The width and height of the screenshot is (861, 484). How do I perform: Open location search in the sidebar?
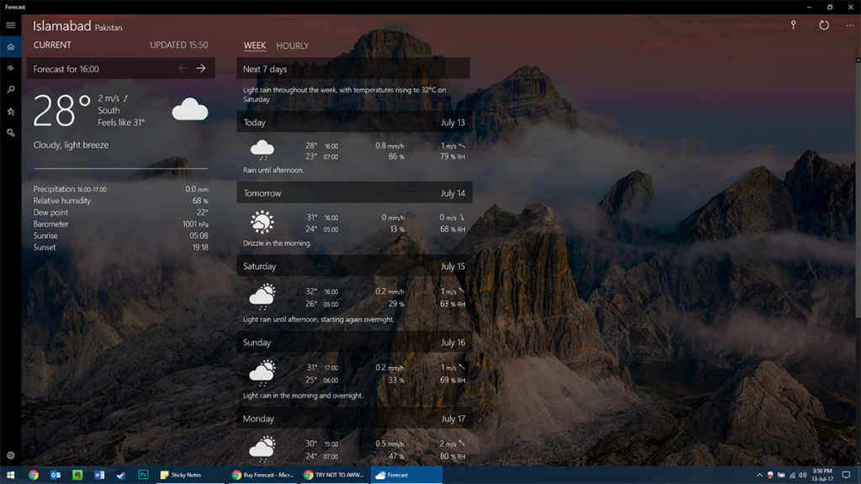pos(10,90)
